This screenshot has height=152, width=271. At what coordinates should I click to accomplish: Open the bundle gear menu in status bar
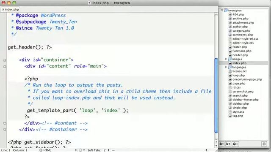pyautogui.click(x=82, y=150)
